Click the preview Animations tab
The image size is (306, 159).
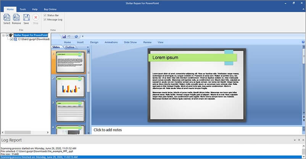coord(111,42)
